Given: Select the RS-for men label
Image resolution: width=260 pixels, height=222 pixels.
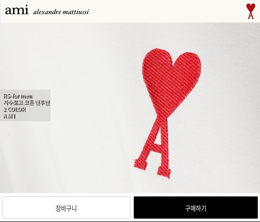Looking at the screenshot, I should coord(18,96).
